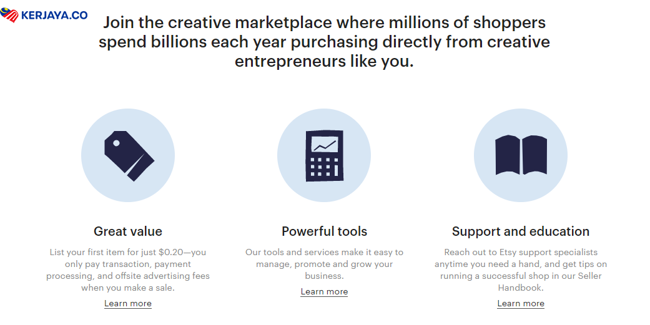Click the price tag icon
Image resolution: width=650 pixels, height=325 pixels.
point(128,156)
